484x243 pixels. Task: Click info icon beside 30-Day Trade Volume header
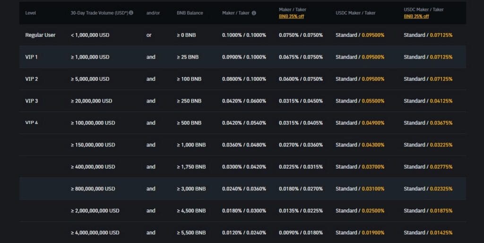[x=131, y=13]
